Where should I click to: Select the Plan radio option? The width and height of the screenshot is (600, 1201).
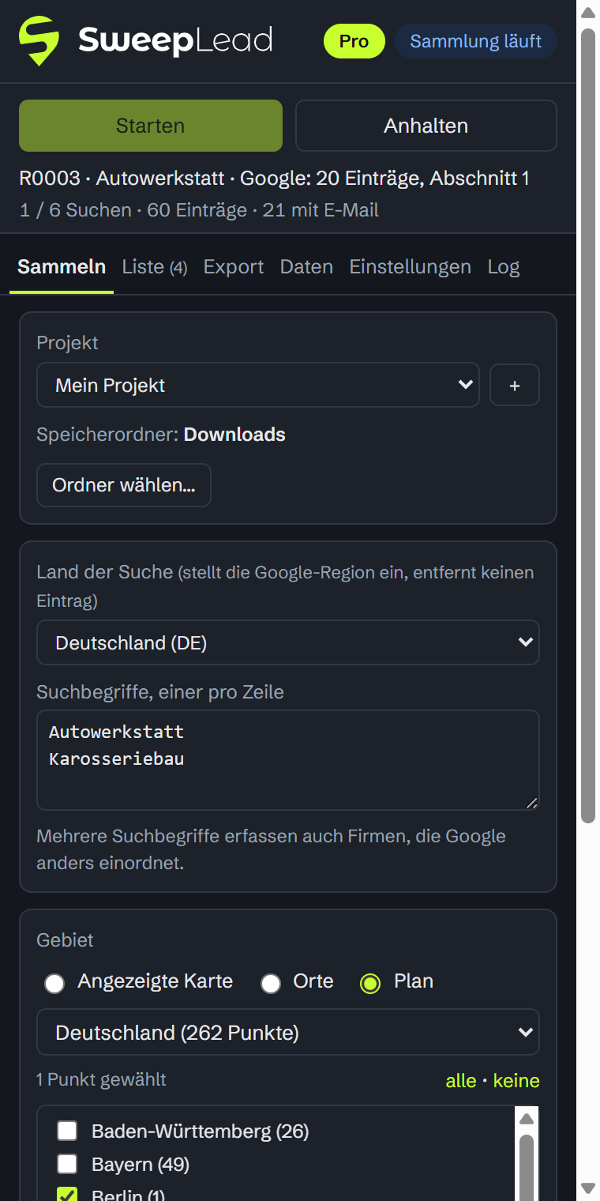point(370,984)
